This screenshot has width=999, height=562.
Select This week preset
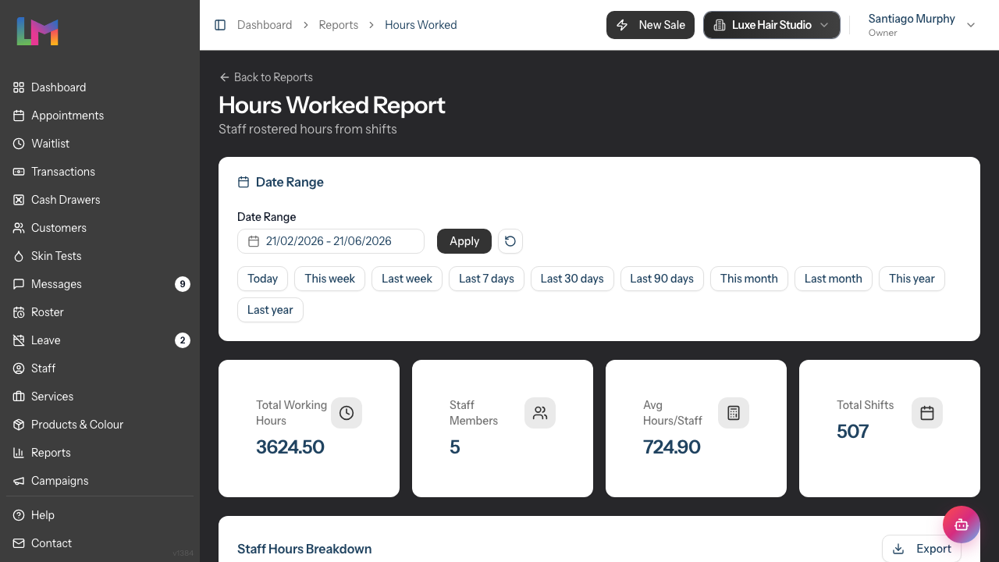click(330, 279)
